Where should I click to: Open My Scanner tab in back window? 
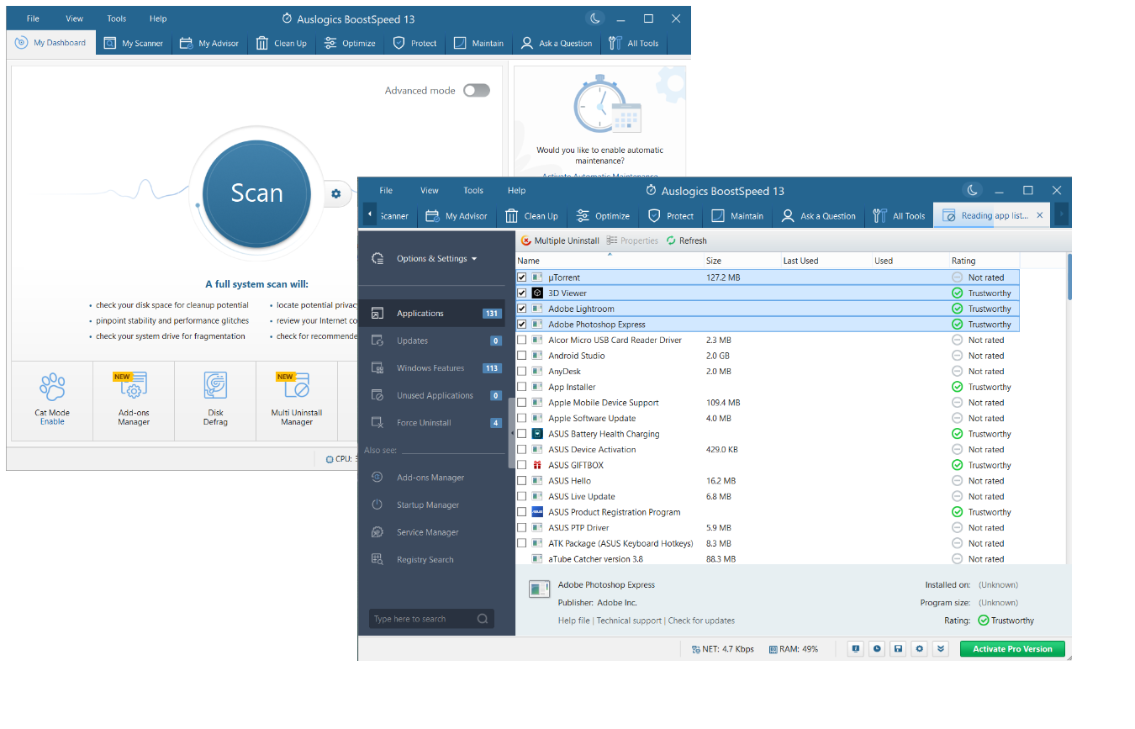(x=135, y=43)
